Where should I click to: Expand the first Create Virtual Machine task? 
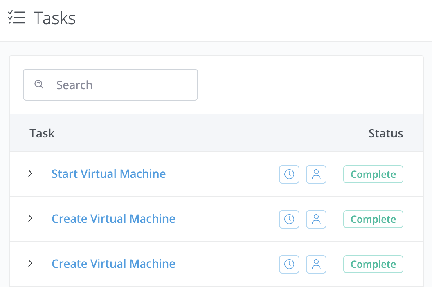coord(30,219)
